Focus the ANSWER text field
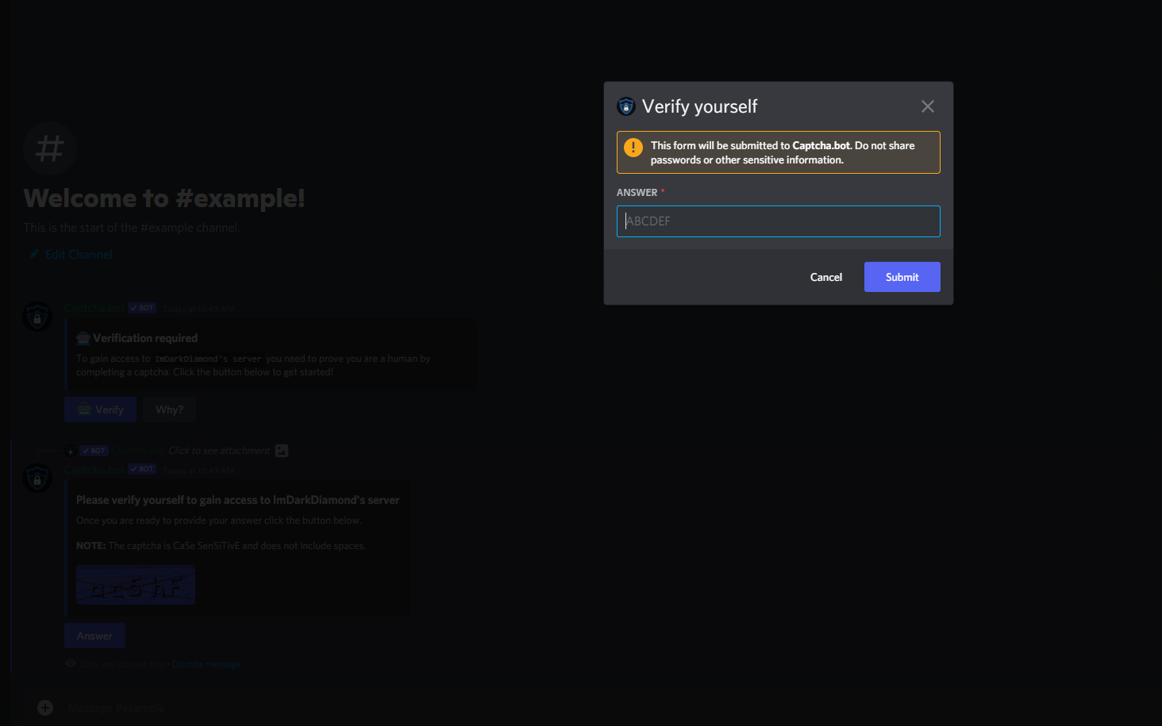Screen dimensions: 1162x726 pos(778,221)
